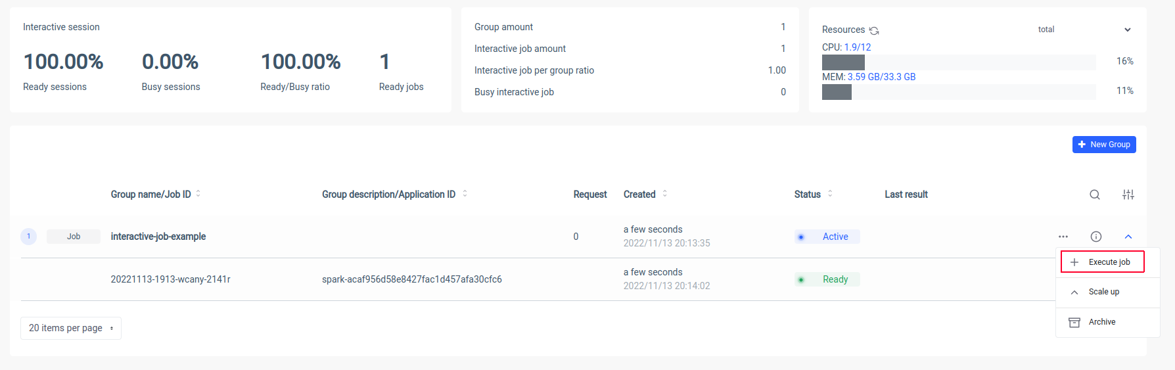
Task: Create a New Group
Action: click(1104, 145)
